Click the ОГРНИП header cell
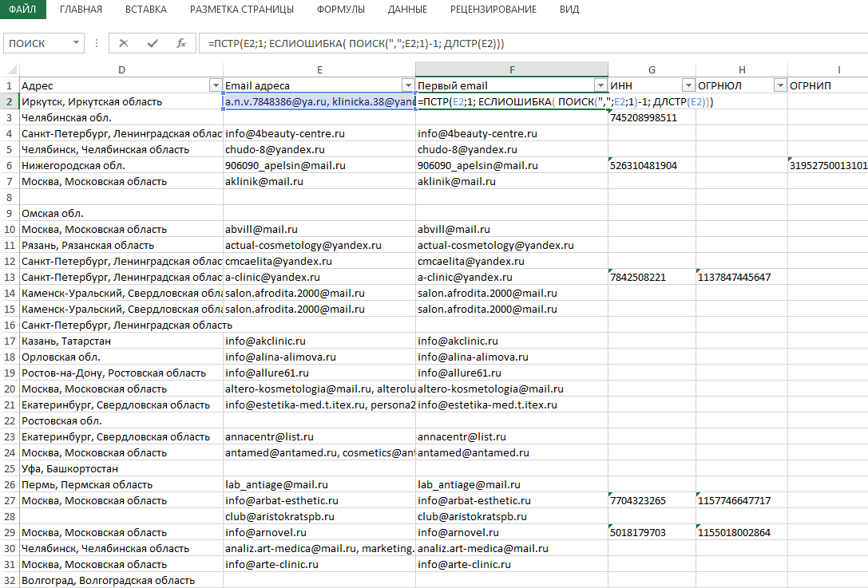The image size is (868, 588). click(x=827, y=85)
